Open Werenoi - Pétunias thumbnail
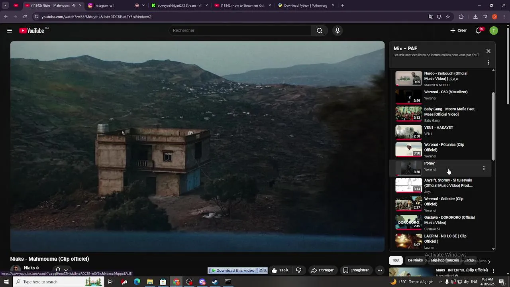This screenshot has height=287, width=510. 408,149
